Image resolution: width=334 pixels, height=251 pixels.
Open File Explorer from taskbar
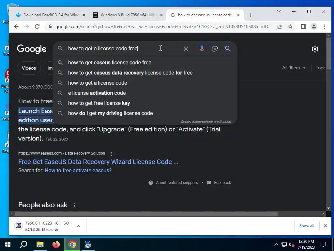[40, 244]
